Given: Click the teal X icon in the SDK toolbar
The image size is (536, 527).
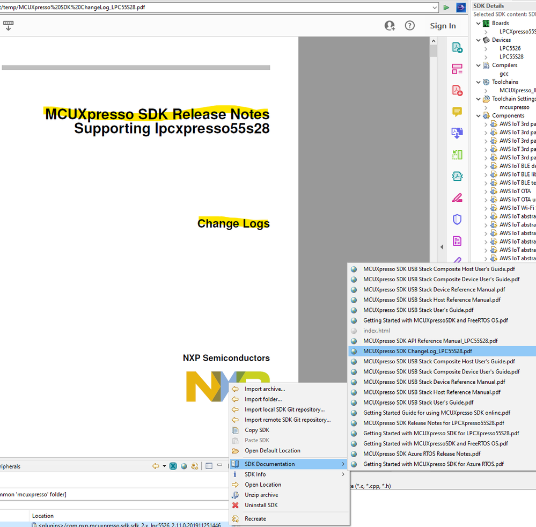Looking at the screenshot, I should click(173, 466).
